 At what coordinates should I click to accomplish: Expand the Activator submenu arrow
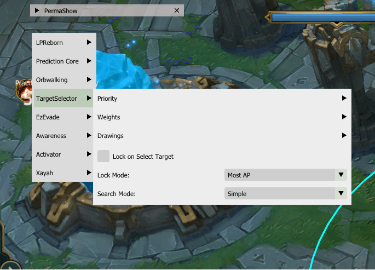coord(89,154)
